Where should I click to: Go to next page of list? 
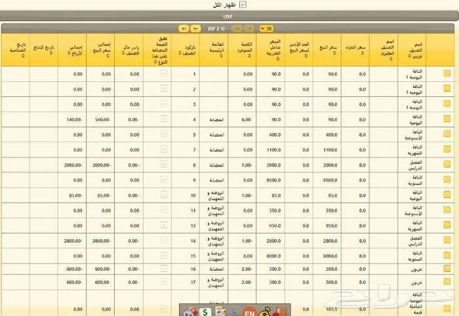(195, 28)
